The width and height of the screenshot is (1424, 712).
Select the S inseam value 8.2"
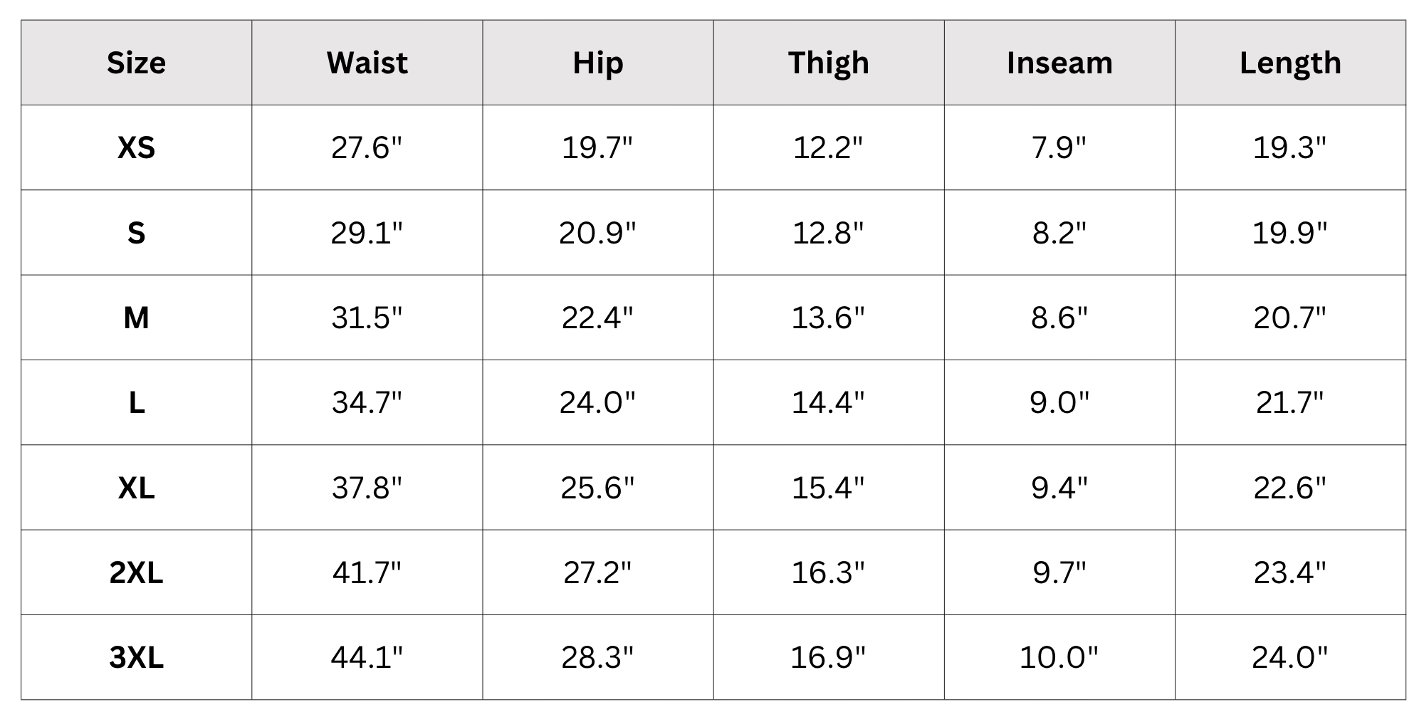point(1059,233)
